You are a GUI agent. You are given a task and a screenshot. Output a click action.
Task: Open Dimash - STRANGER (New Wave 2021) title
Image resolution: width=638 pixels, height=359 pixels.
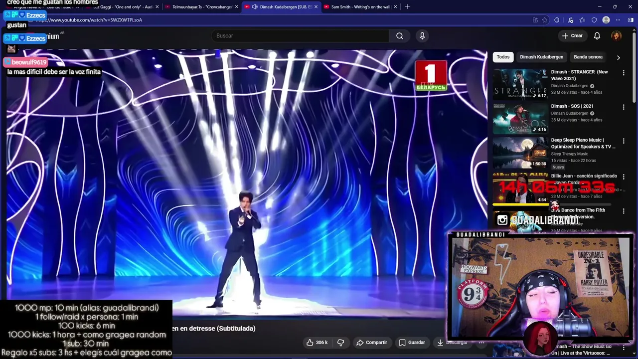click(580, 75)
